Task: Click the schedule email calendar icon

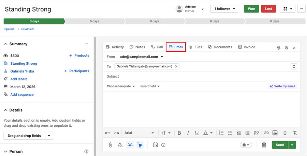Action: point(156,145)
